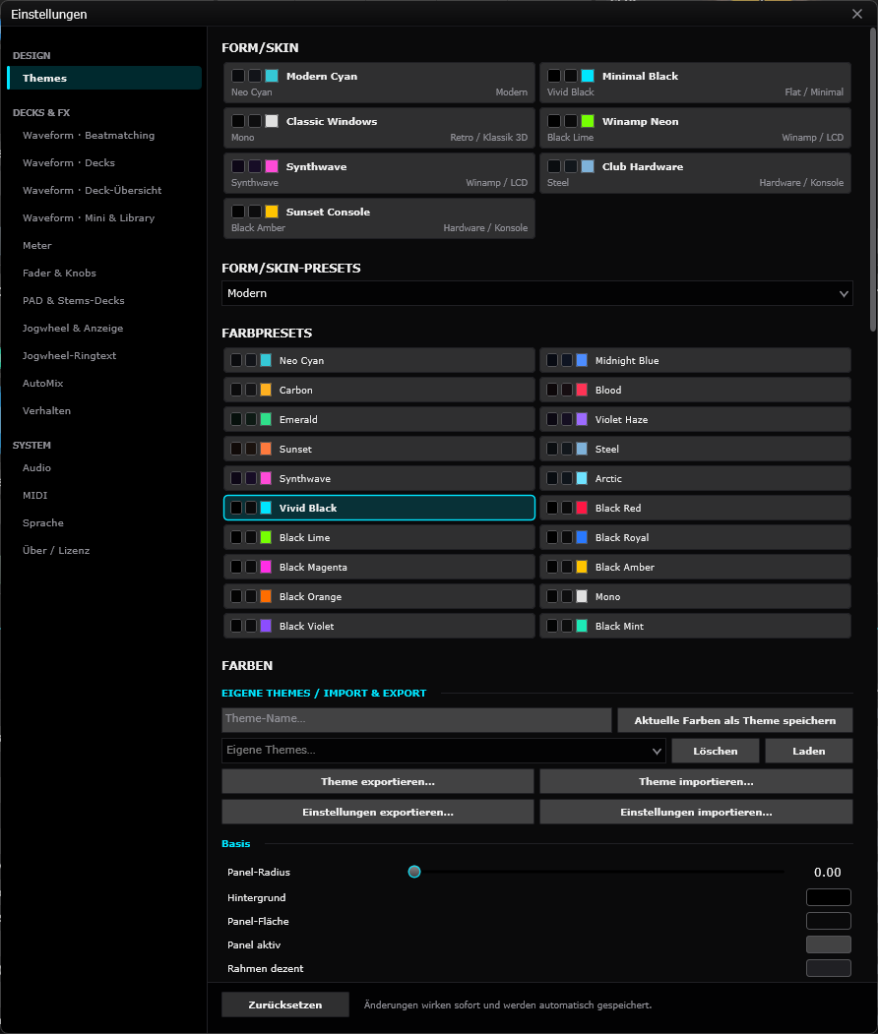Go to Waveform · Beatmatching settings

pyautogui.click(x=104, y=135)
